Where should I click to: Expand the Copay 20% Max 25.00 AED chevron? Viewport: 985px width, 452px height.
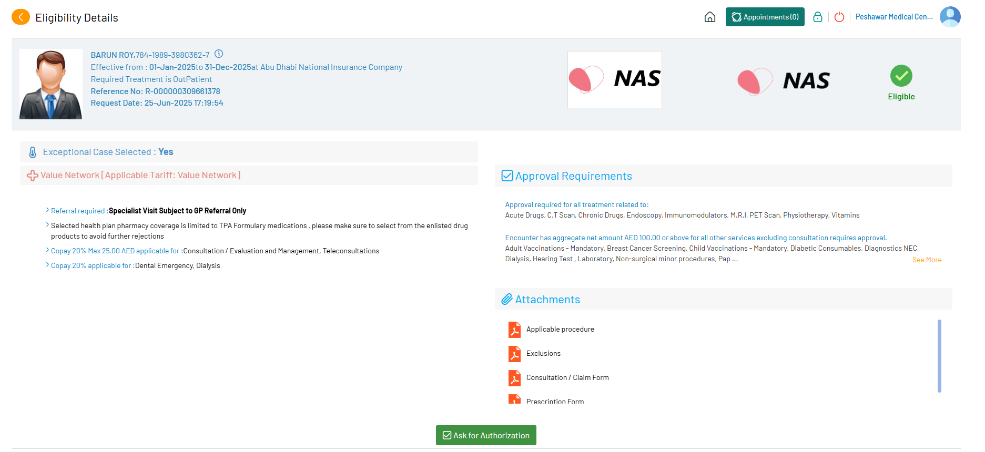(47, 250)
